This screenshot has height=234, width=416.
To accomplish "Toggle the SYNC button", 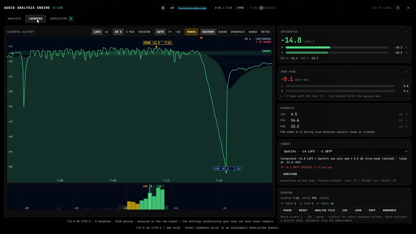I will [x=240, y=8].
